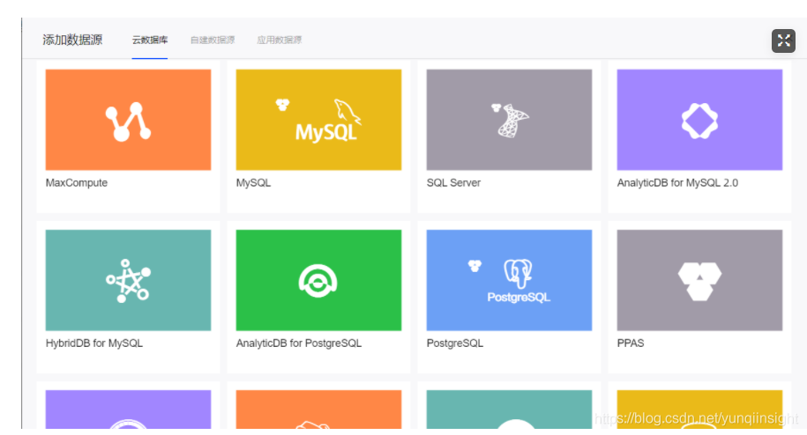Click the AnalyticDB for MySQL 2.0 label
The width and height of the screenshot is (807, 435).
(x=677, y=183)
